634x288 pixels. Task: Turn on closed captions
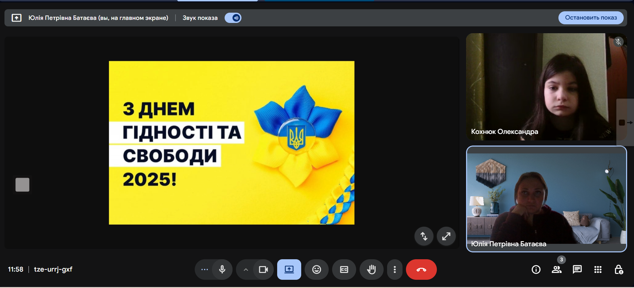coord(344,270)
